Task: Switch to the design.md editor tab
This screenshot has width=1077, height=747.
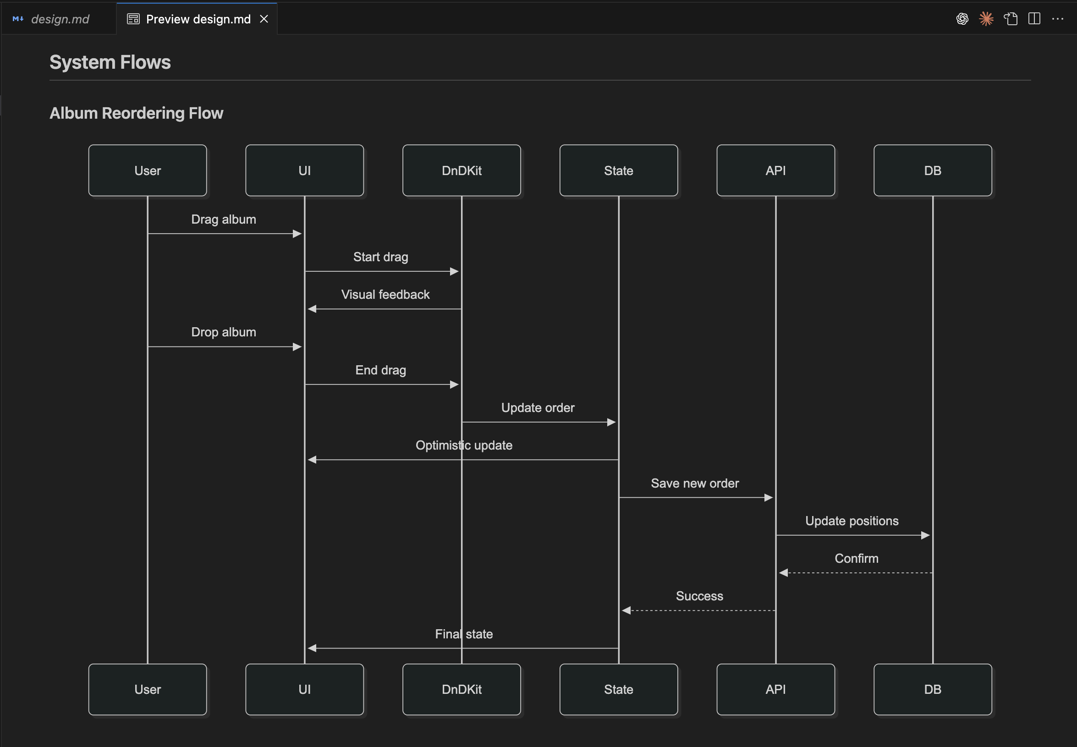Action: coord(60,19)
